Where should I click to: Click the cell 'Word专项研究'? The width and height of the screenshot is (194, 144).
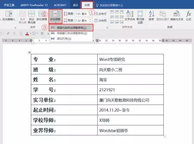[130, 59]
